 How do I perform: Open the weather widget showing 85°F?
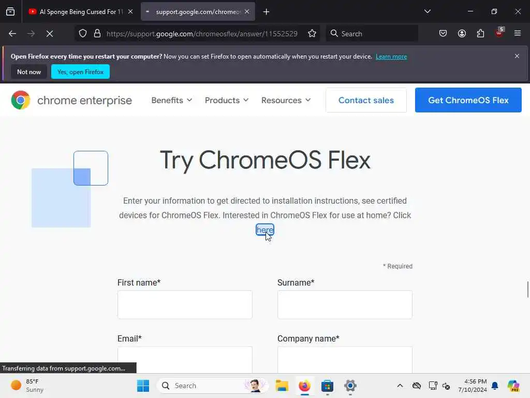coord(27,386)
